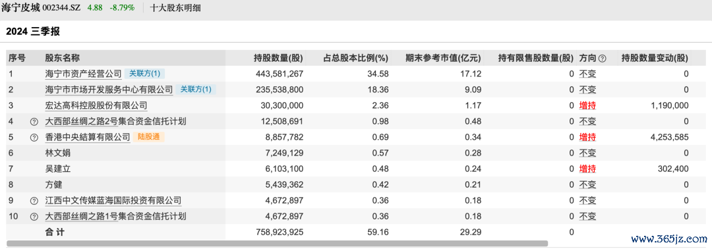This screenshot has height=249, width=712.
Task: Click question icon next to 江西中文传媒蓝海国际投资有限公司
Action: 34,201
